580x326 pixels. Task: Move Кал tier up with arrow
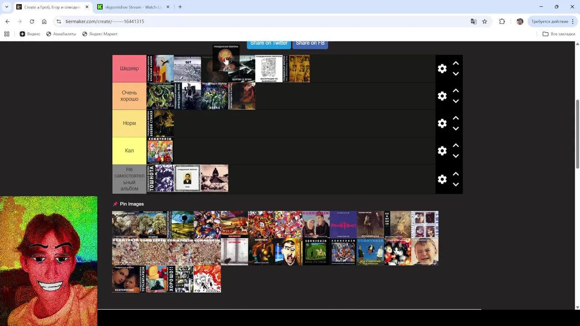[456, 146]
